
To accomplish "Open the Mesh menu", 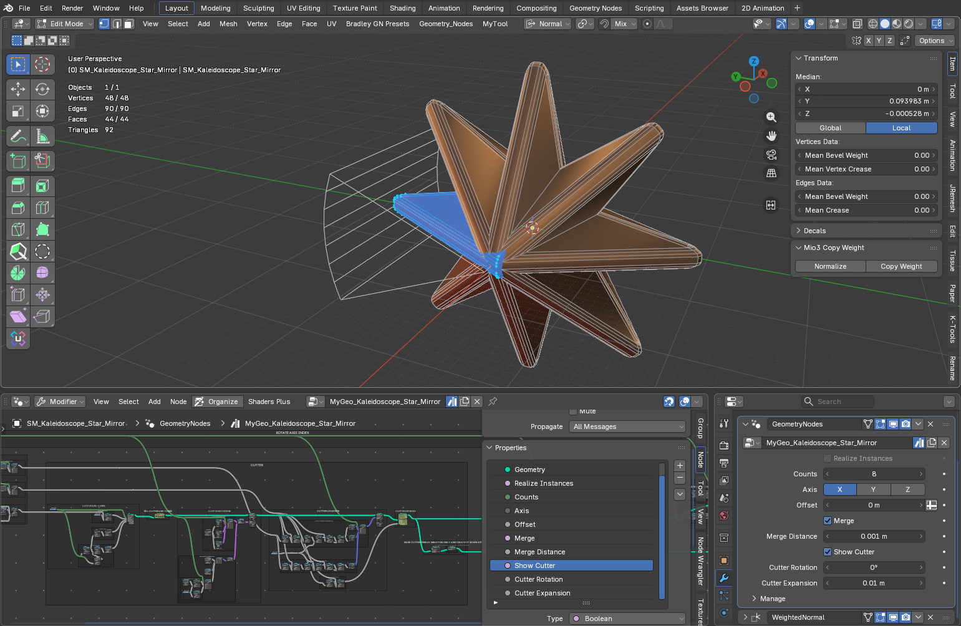I will tap(228, 24).
